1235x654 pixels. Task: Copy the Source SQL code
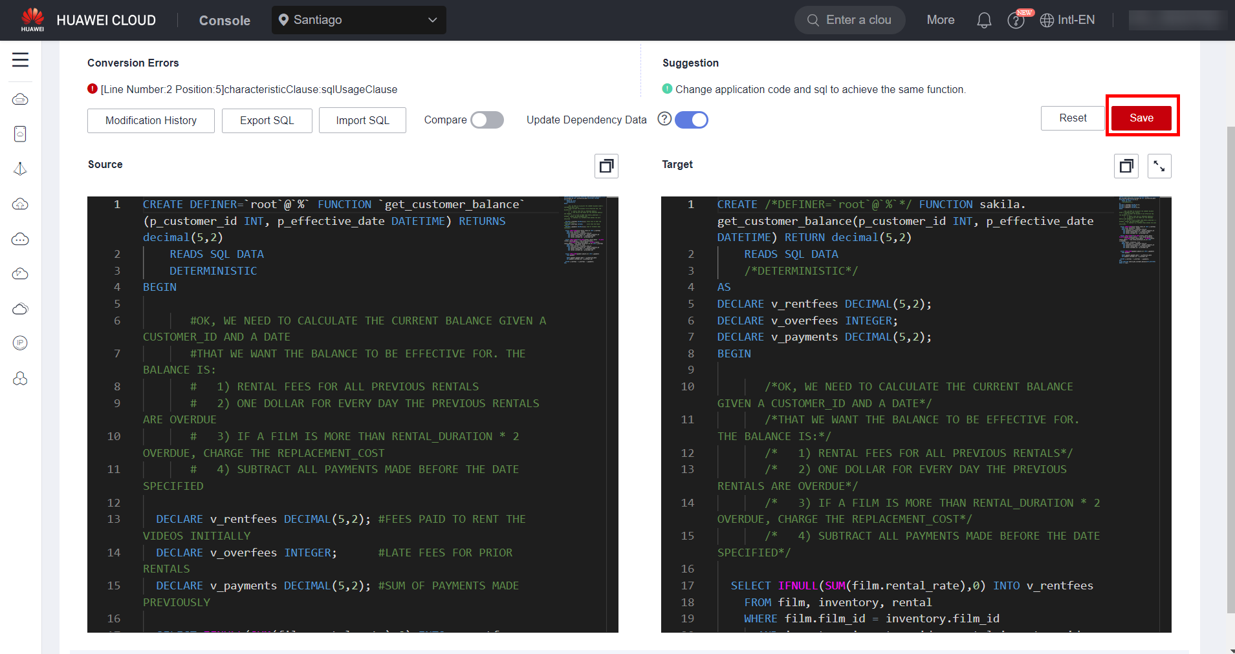pos(606,166)
